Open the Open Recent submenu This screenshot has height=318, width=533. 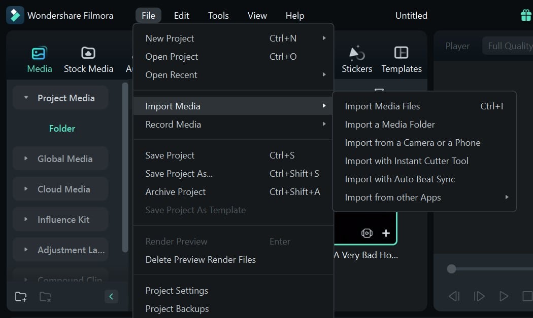(324, 74)
